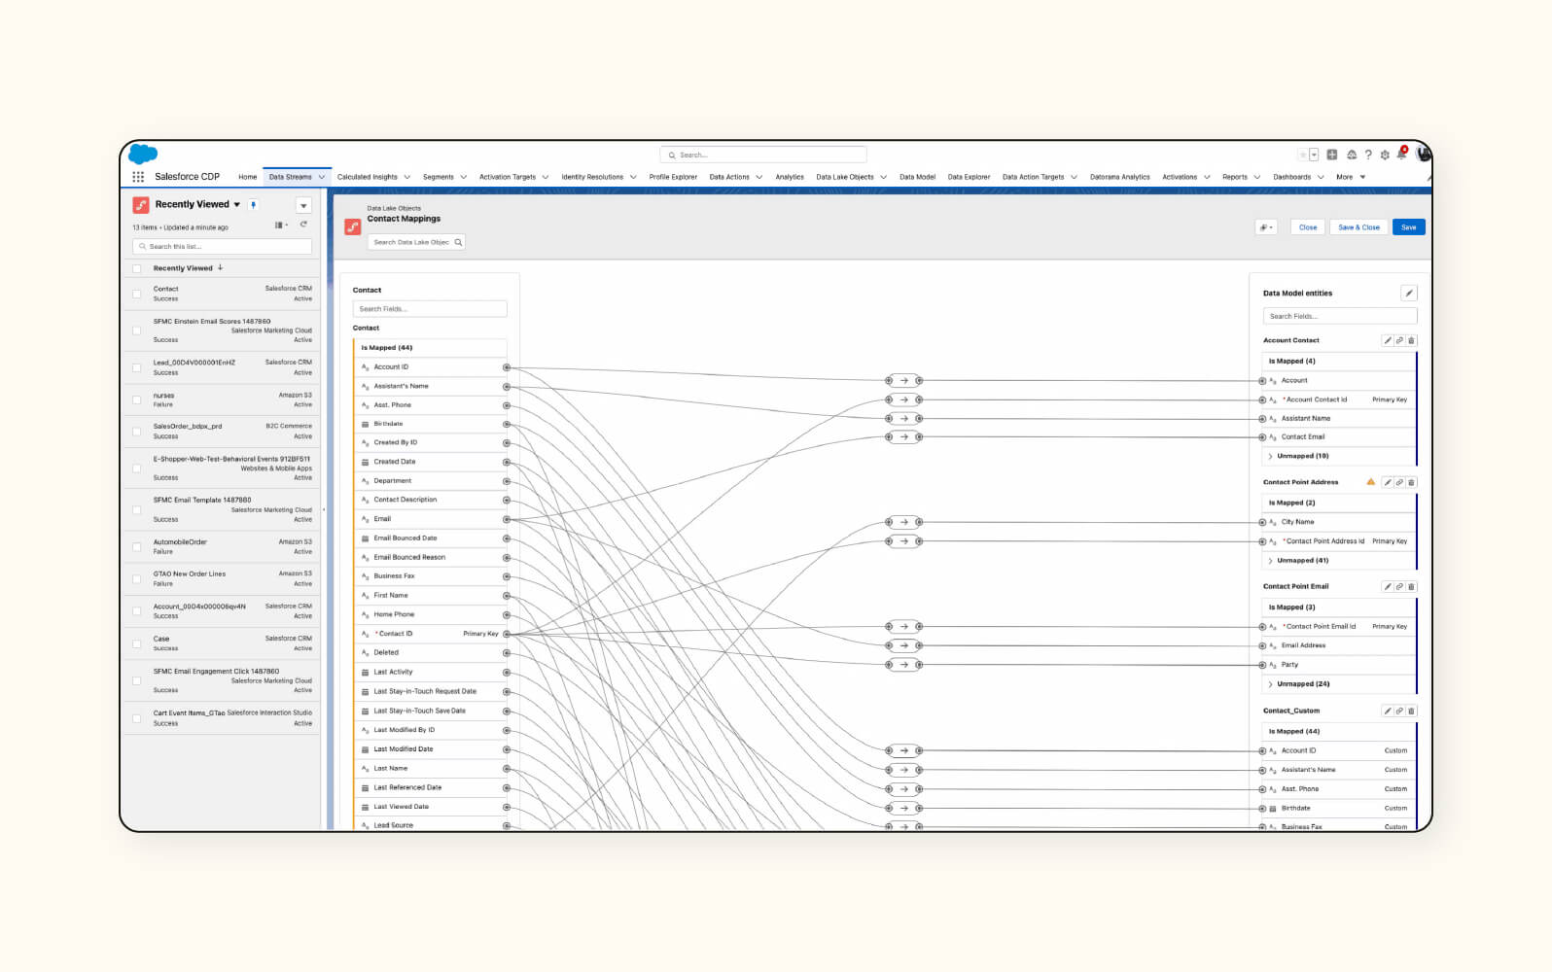Delete the Account Contact entity mapping
This screenshot has height=972, width=1552.
pyautogui.click(x=1412, y=340)
